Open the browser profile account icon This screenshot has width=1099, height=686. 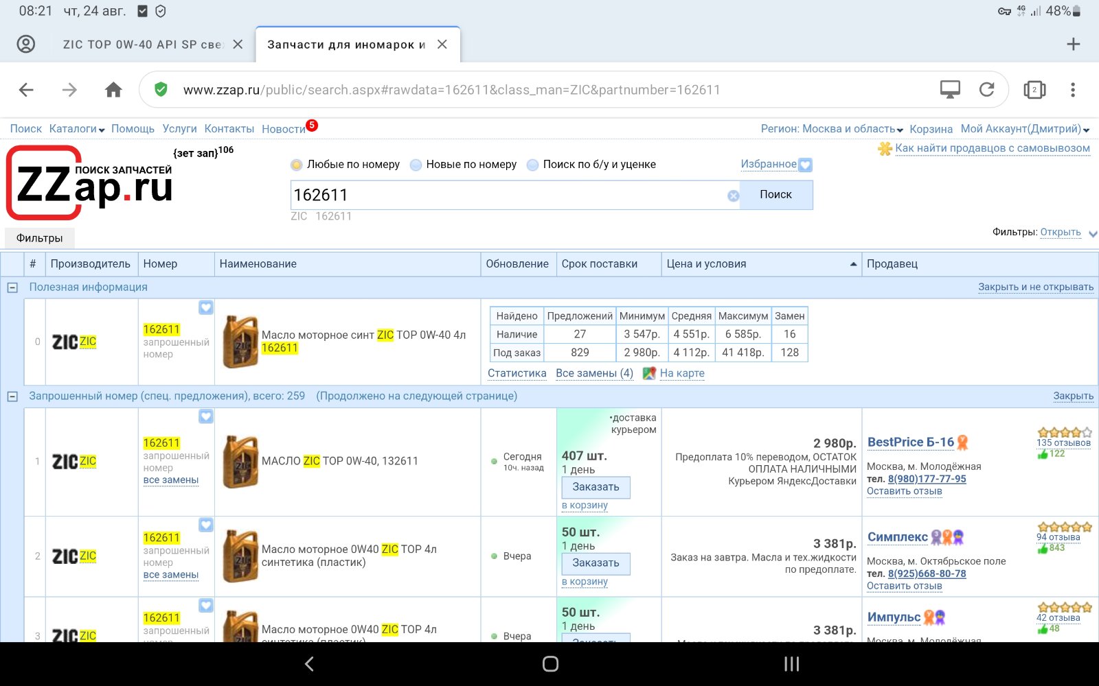[x=26, y=44]
